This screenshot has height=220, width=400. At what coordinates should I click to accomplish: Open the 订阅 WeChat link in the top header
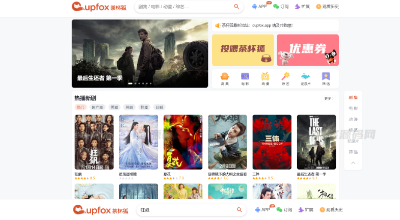coord(281,7)
